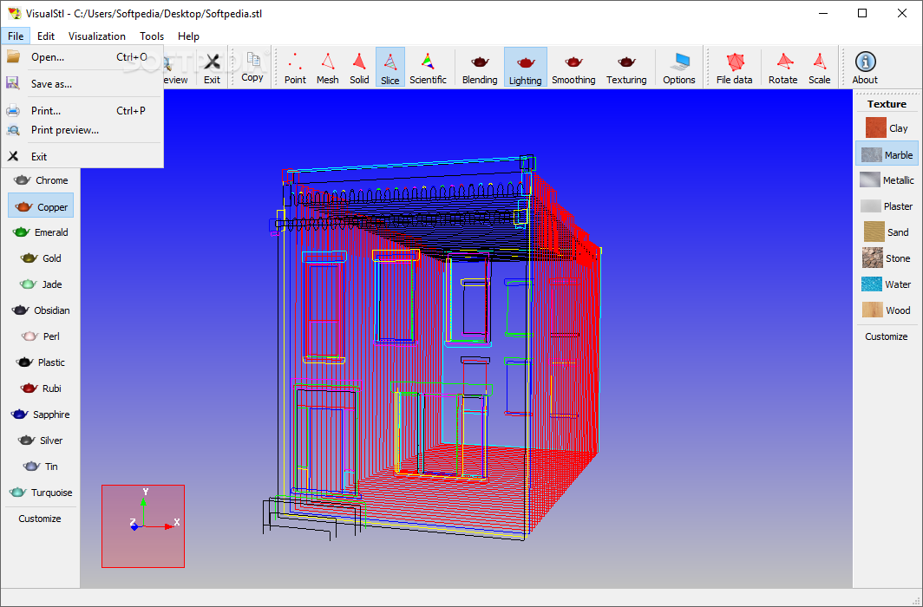Screen dimensions: 923x607
Task: Toggle Slice visualization mode
Action: click(x=389, y=68)
